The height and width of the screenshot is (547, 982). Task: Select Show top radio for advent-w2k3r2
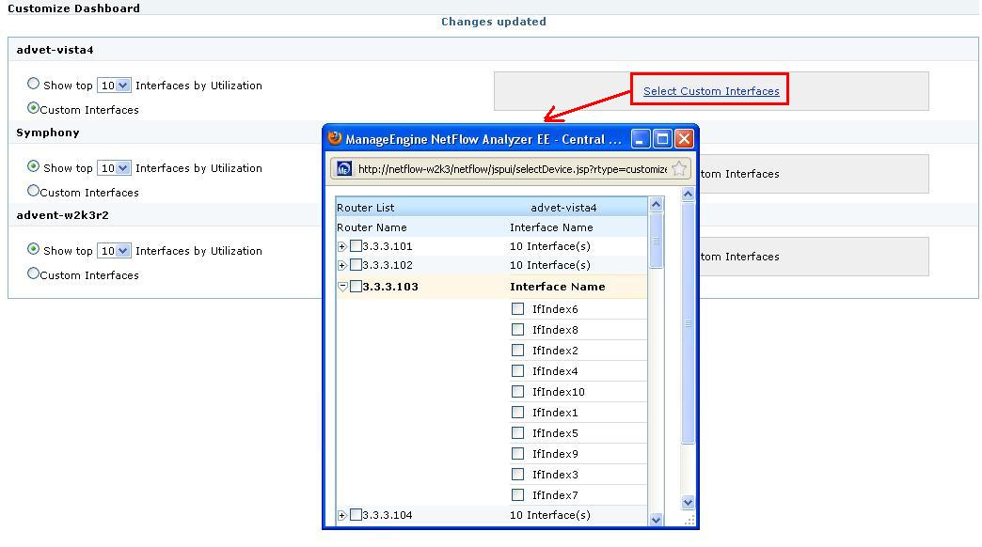(x=33, y=248)
